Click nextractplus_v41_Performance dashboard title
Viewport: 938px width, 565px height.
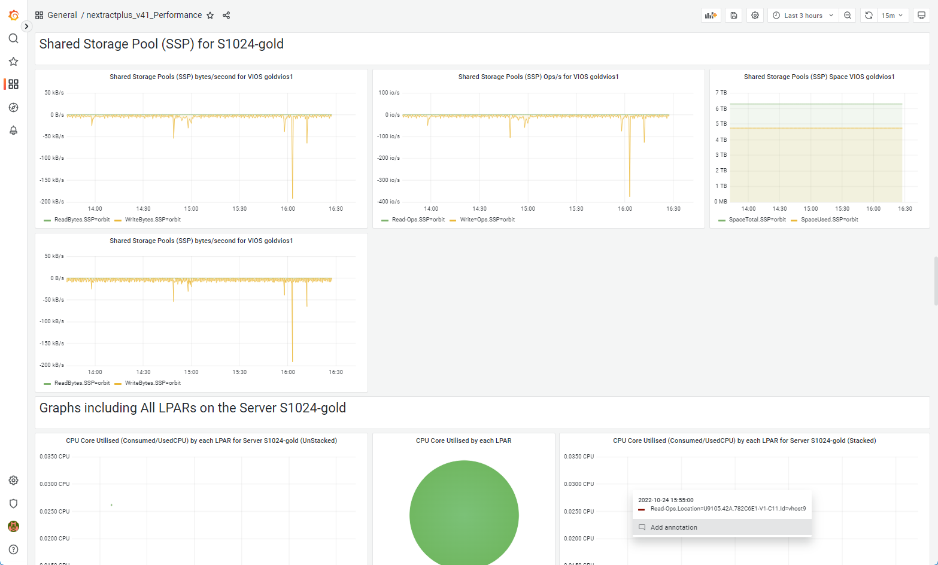tap(144, 16)
